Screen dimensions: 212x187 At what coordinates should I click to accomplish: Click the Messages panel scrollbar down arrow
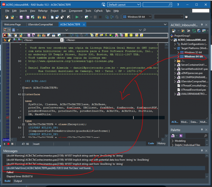(207, 177)
